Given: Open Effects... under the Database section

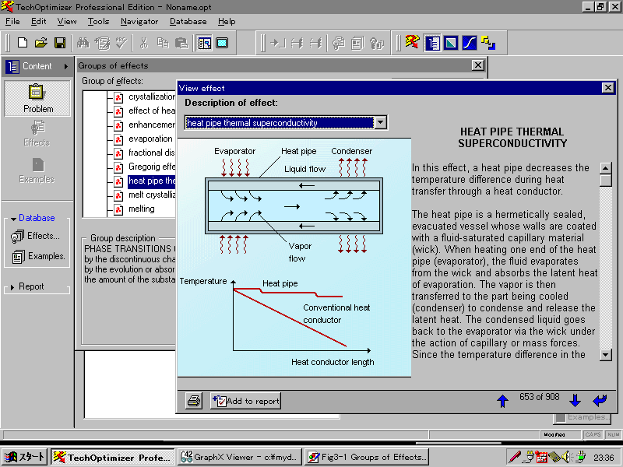Looking at the screenshot, I should click(x=35, y=236).
